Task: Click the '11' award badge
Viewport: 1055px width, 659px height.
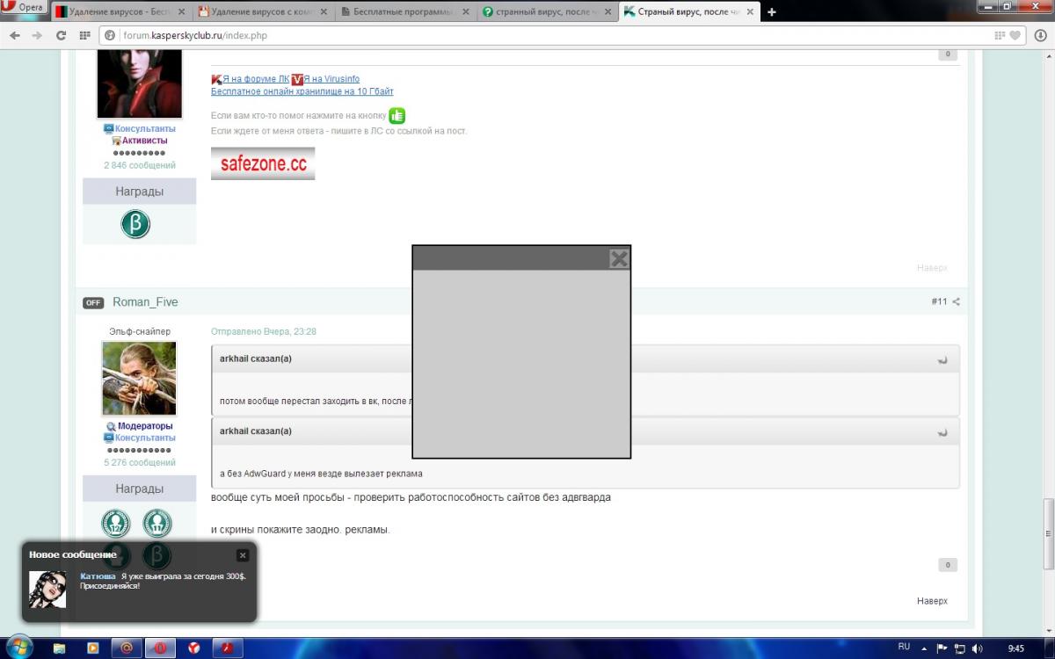Action: tap(157, 524)
